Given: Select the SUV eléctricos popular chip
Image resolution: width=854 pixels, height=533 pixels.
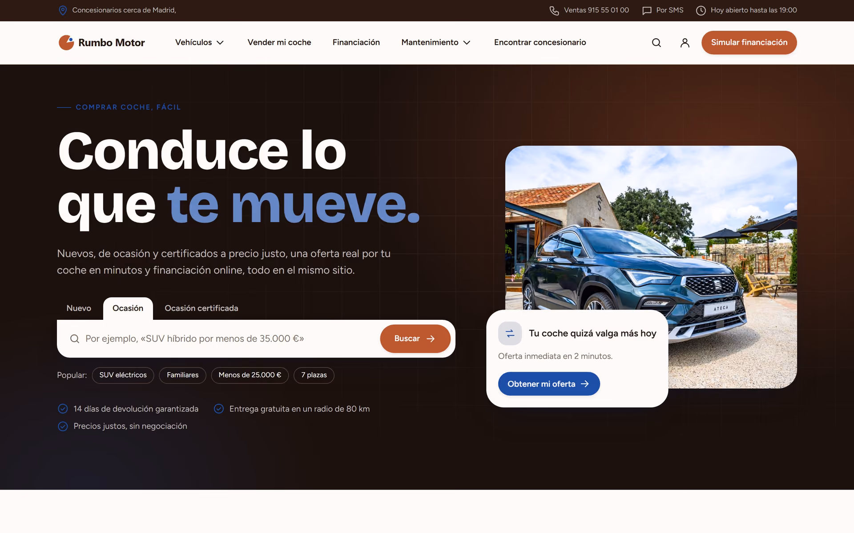Looking at the screenshot, I should pos(123,375).
